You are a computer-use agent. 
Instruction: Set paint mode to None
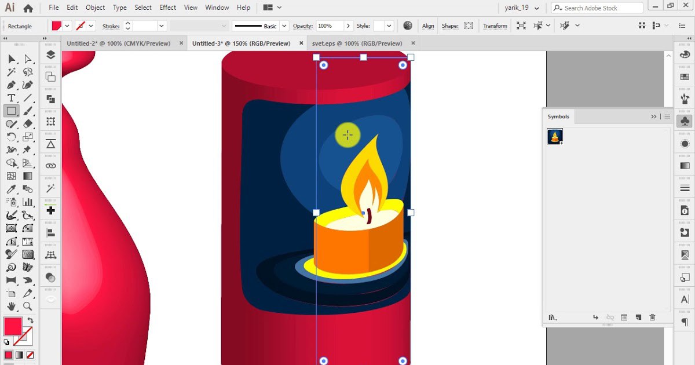[x=30, y=355]
